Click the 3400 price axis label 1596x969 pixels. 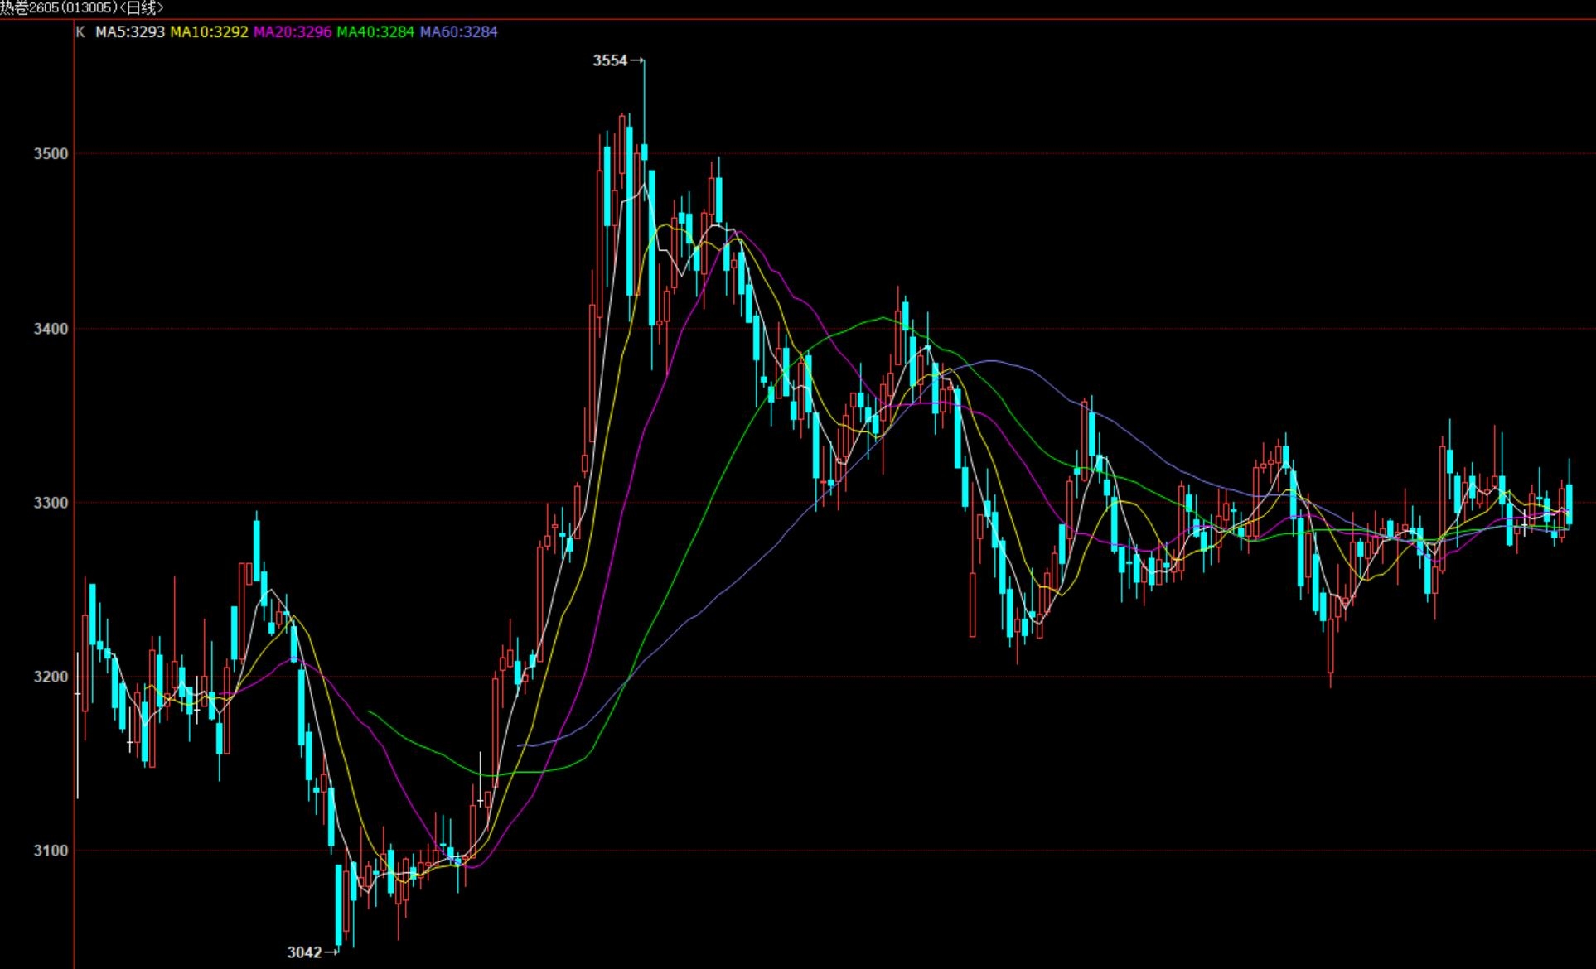tap(51, 329)
